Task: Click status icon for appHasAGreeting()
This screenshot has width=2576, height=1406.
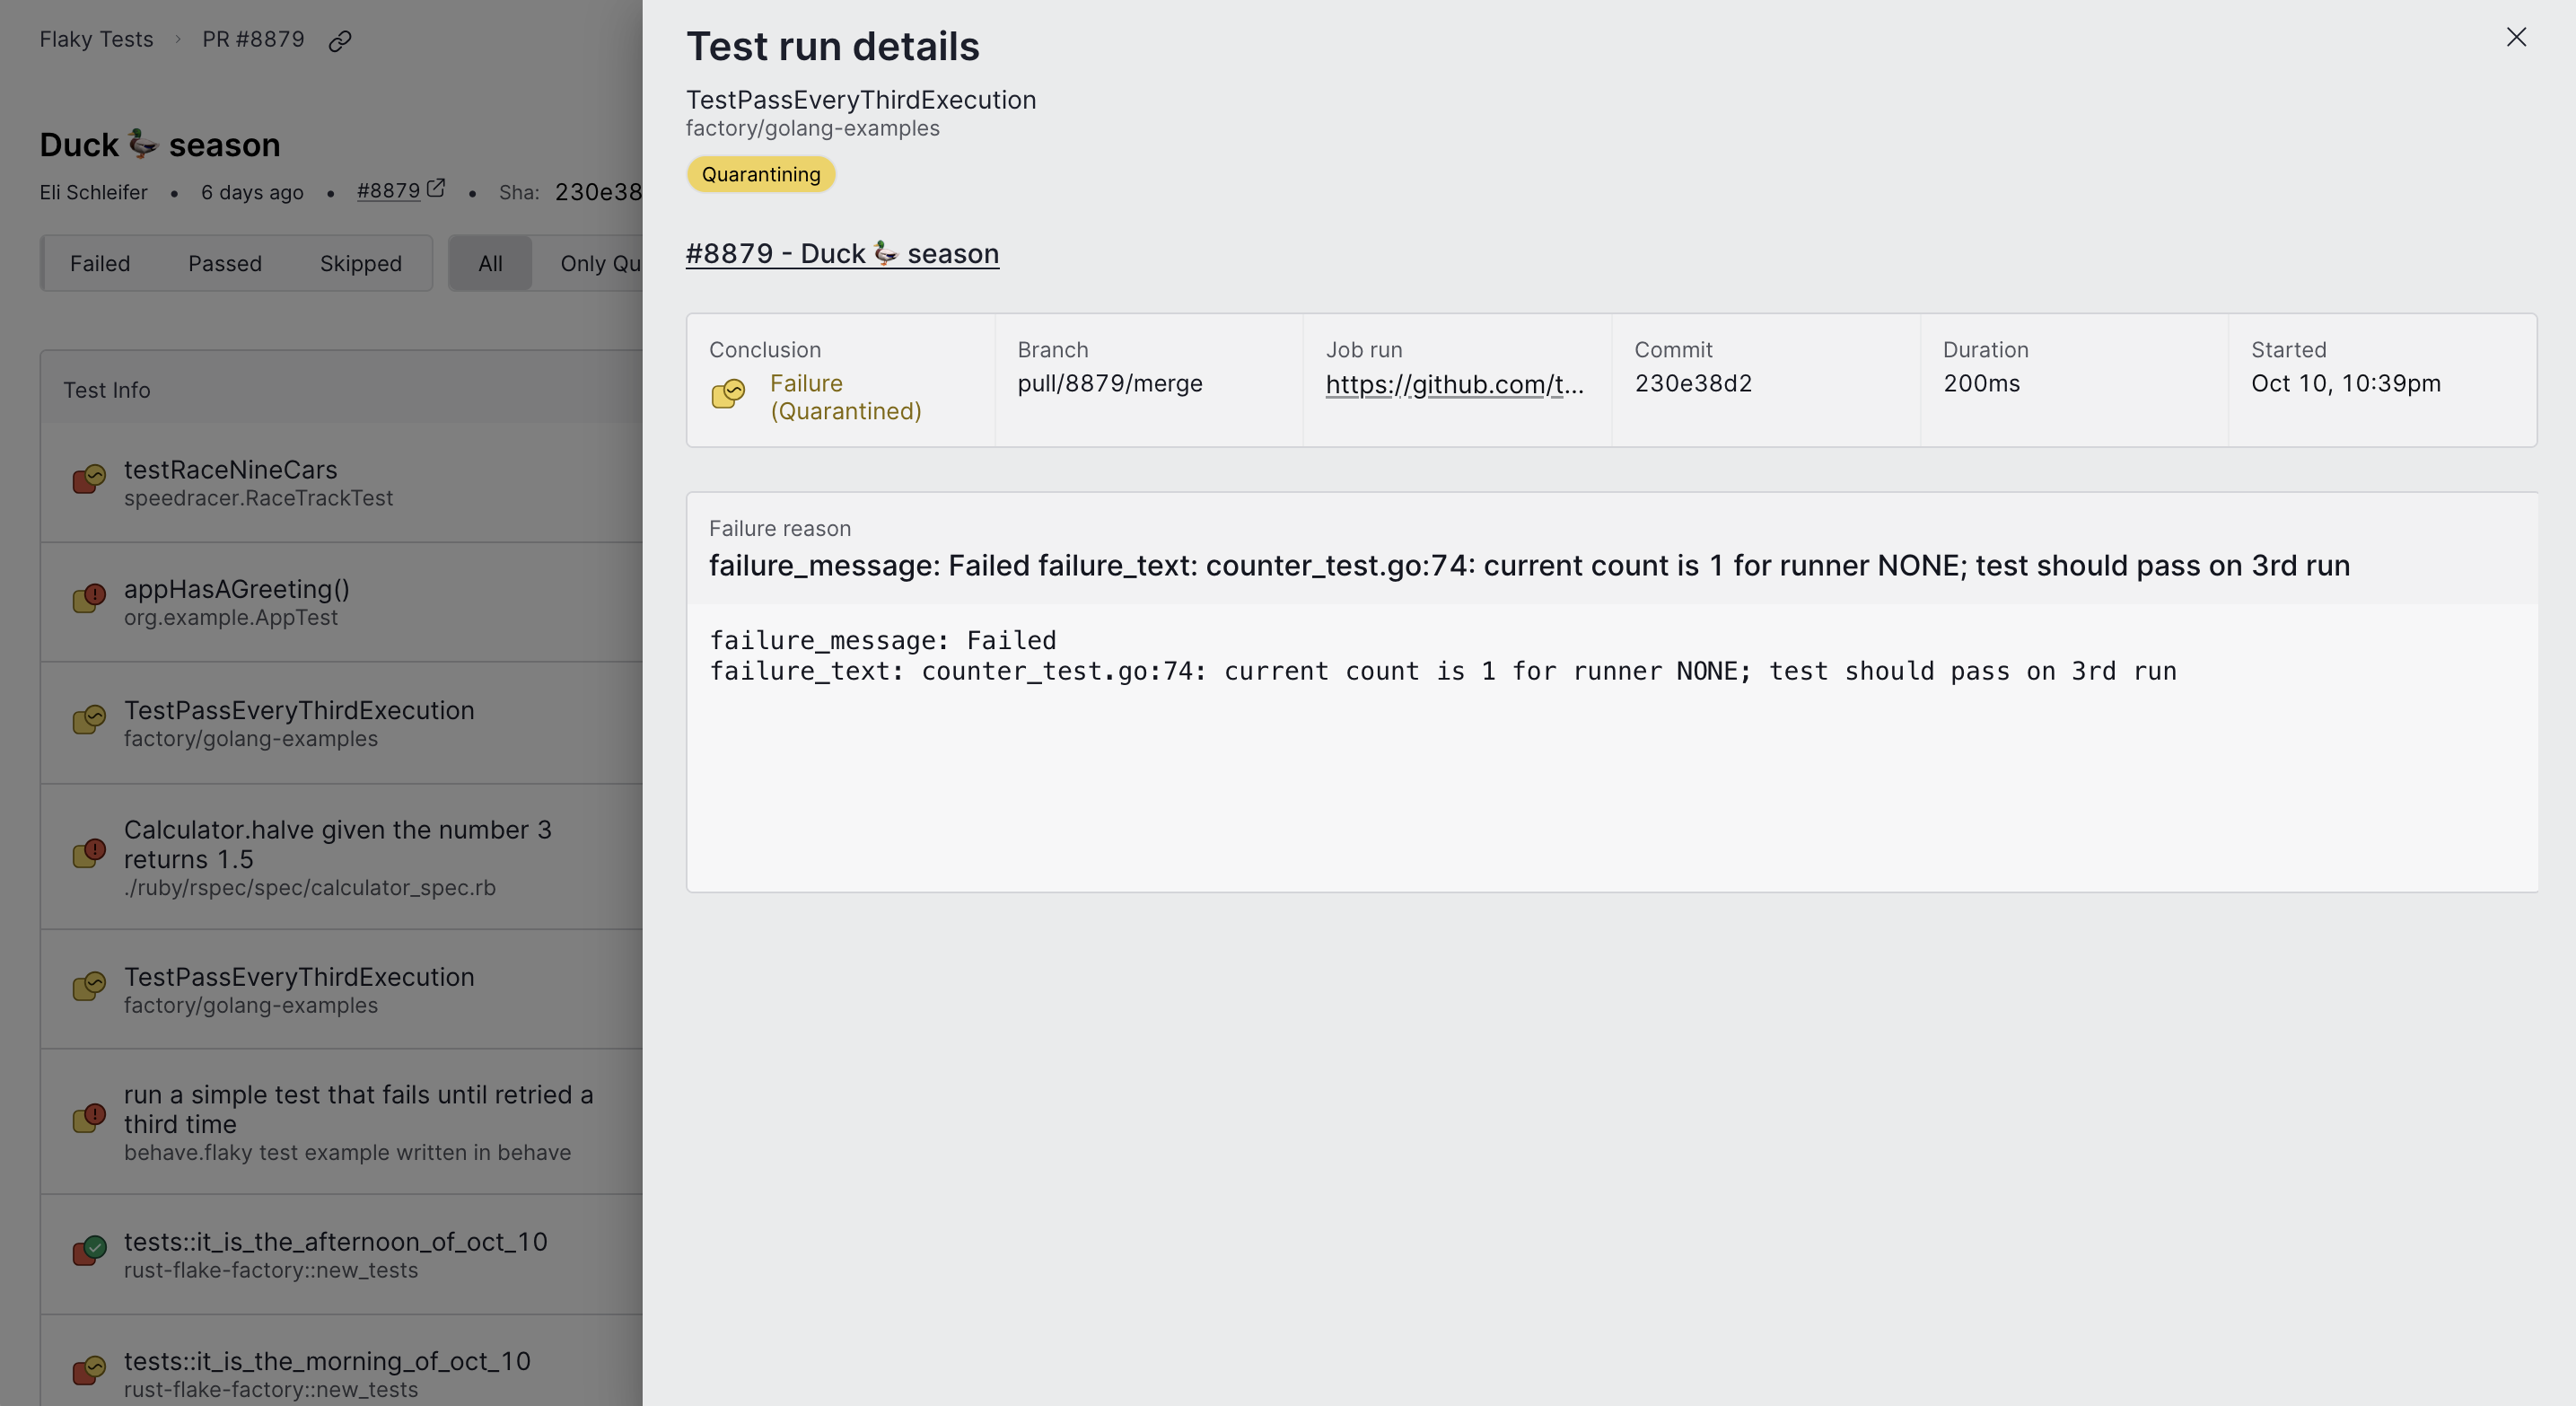Action: 89,599
